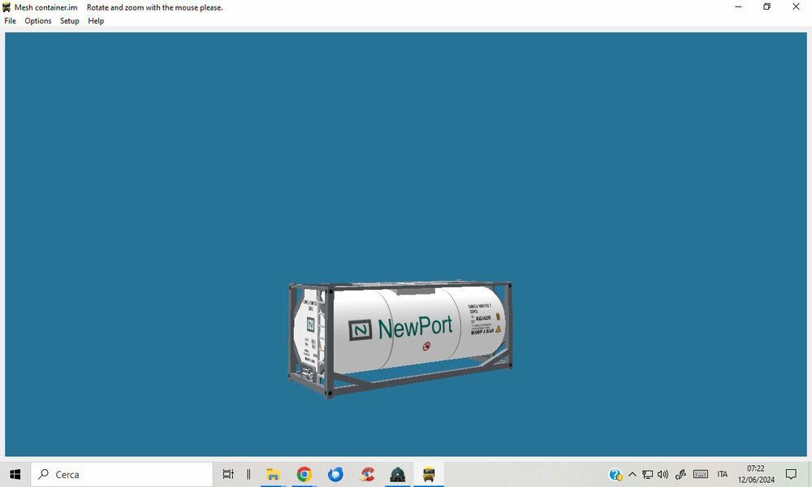Image resolution: width=812 pixels, height=487 pixels.
Task: Open the Help menu
Action: click(96, 21)
